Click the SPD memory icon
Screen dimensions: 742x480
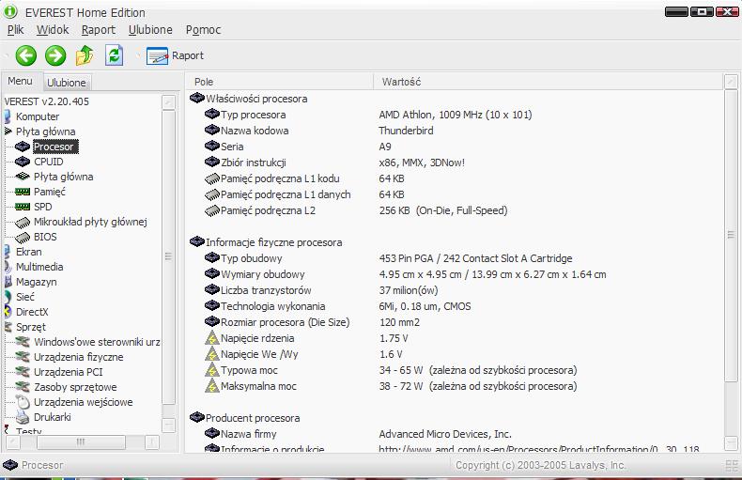click(x=23, y=207)
